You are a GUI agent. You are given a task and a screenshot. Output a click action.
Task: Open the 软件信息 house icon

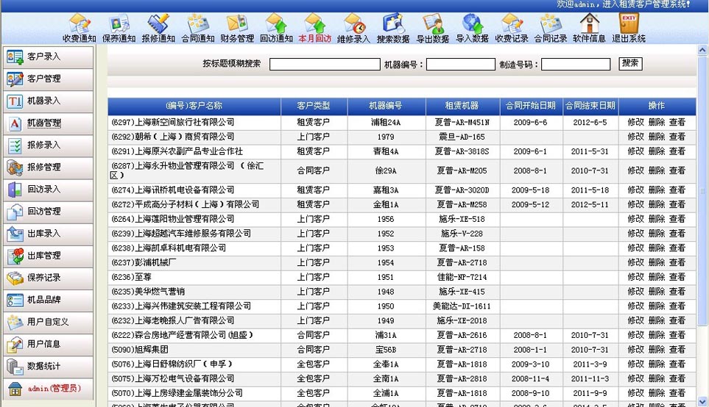click(589, 28)
